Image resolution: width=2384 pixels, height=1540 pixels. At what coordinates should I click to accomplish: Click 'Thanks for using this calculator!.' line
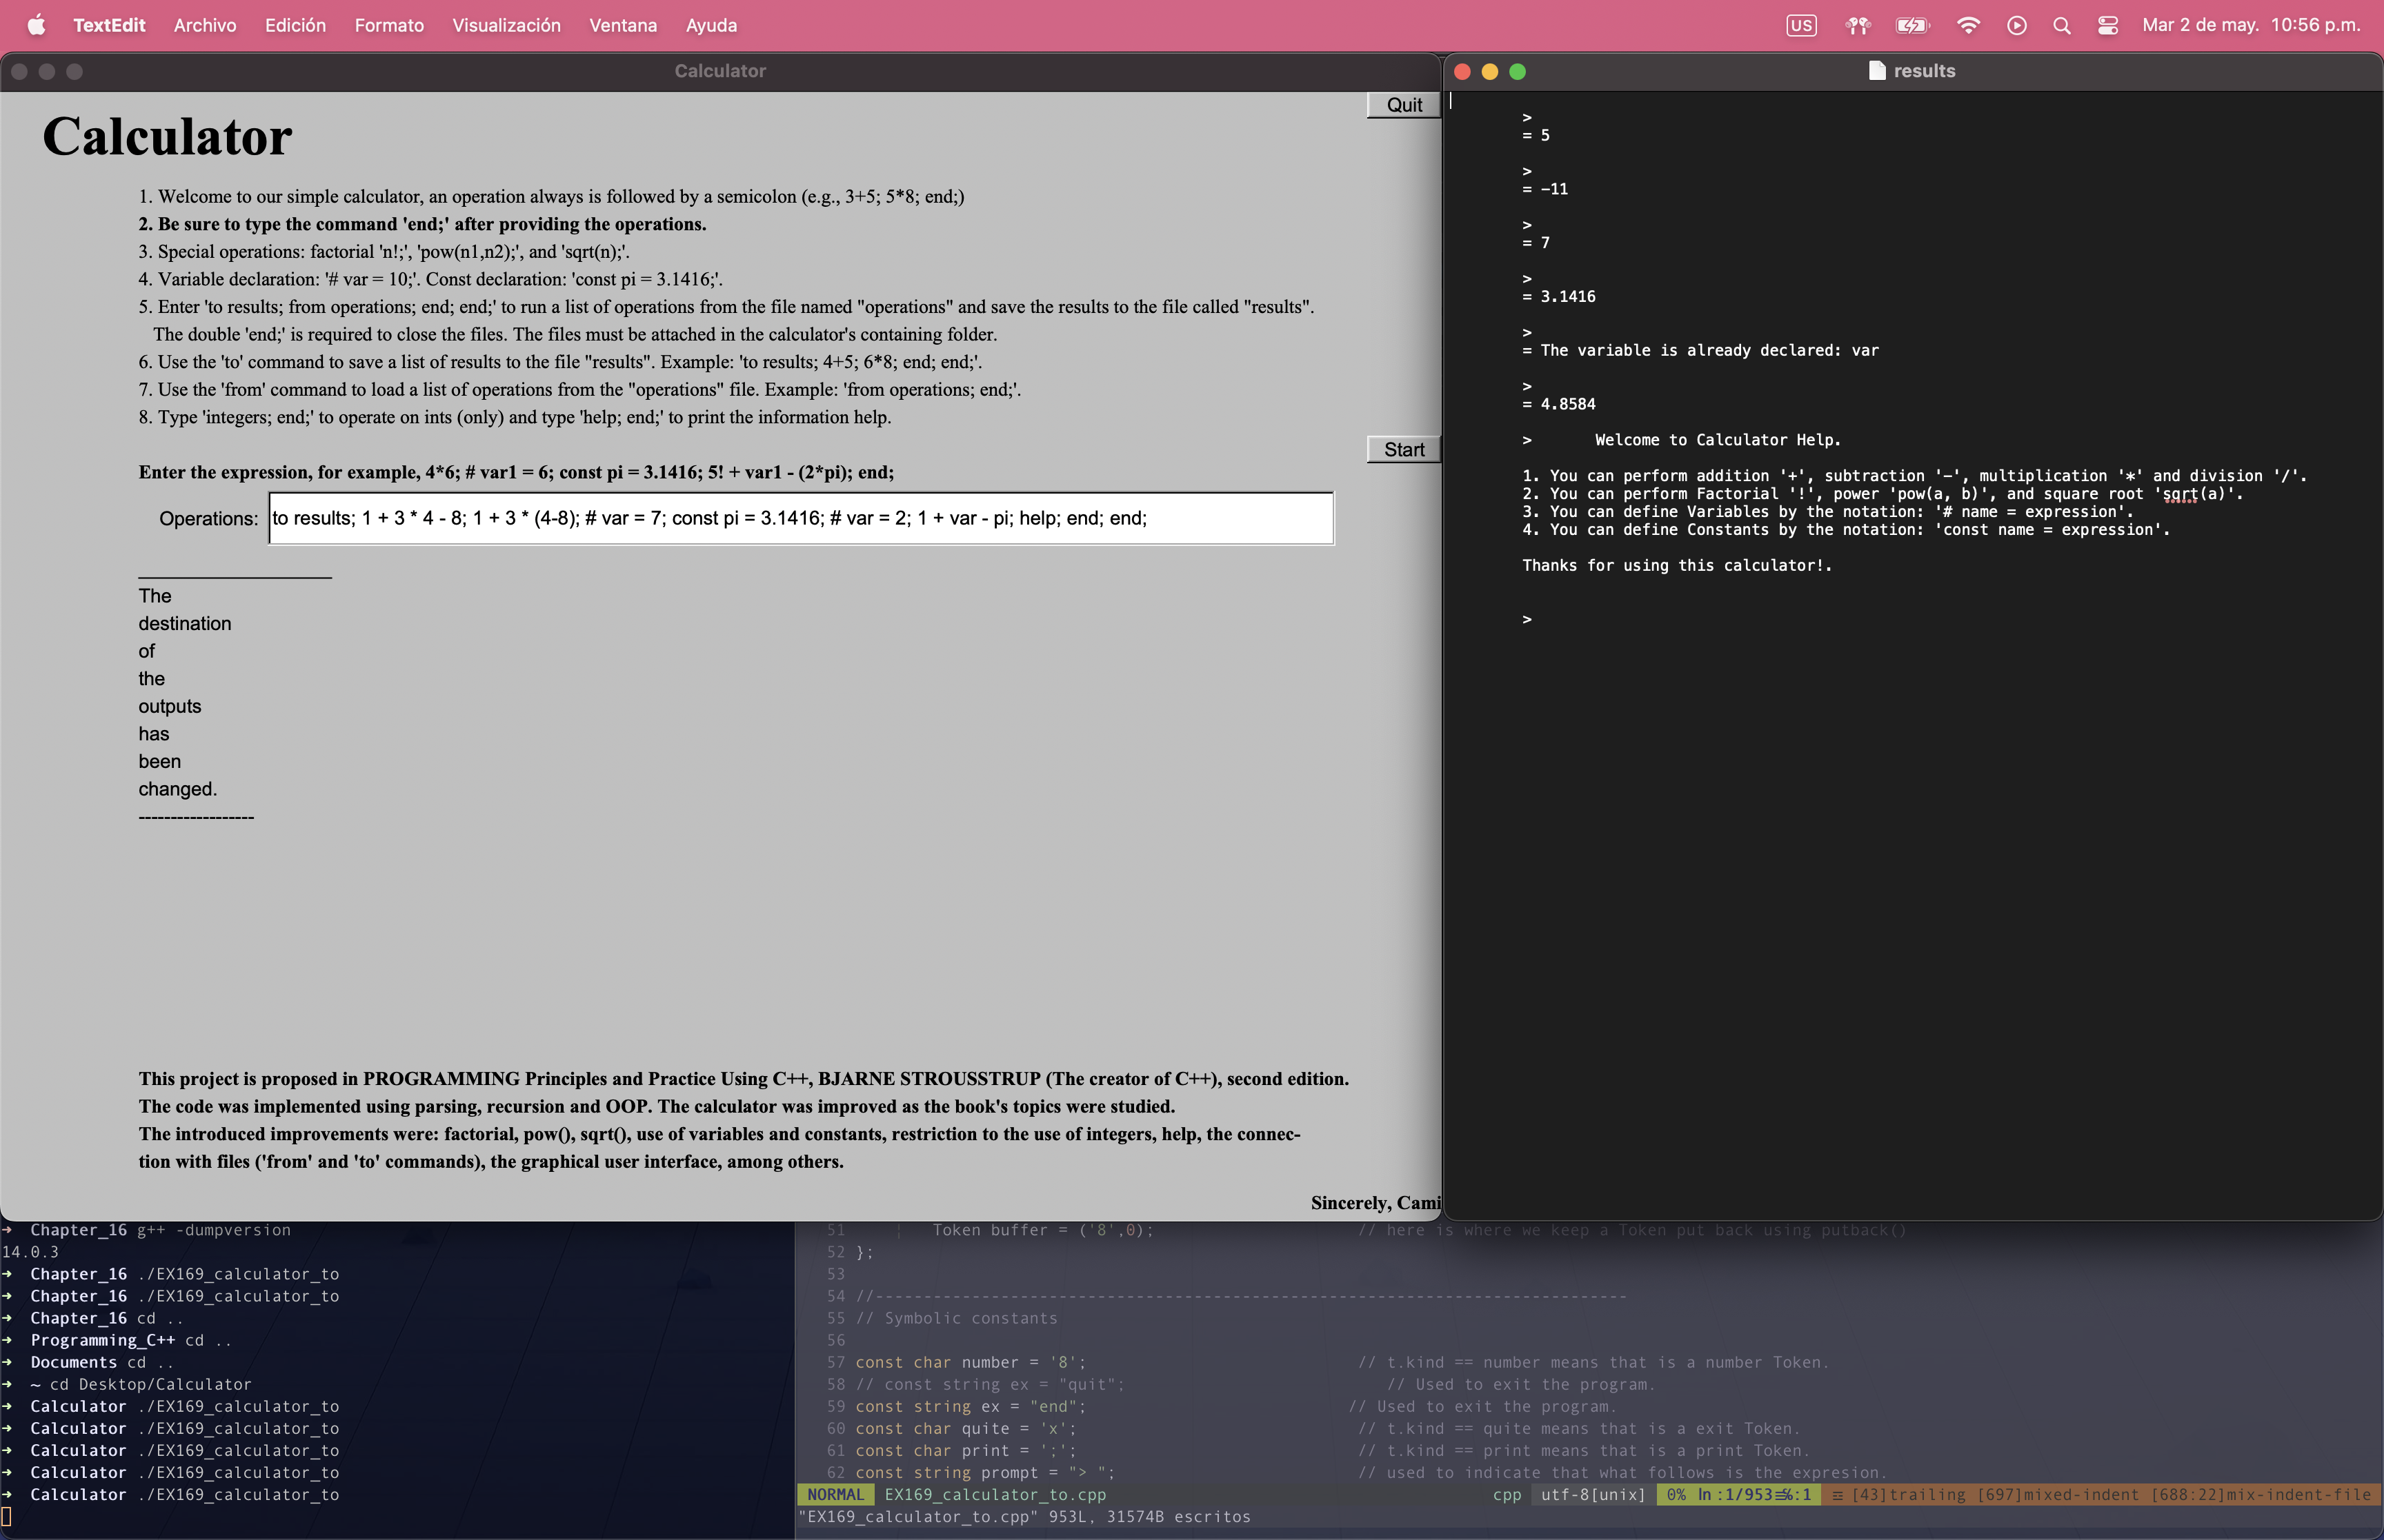(x=1677, y=565)
